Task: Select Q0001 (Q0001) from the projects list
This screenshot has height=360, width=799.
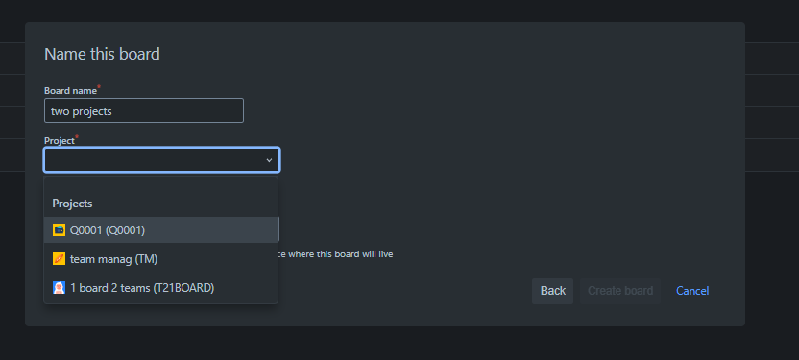Action: [x=161, y=230]
